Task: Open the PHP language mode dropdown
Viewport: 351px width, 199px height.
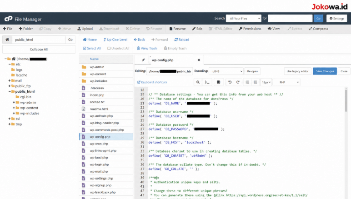Action: coord(286,82)
